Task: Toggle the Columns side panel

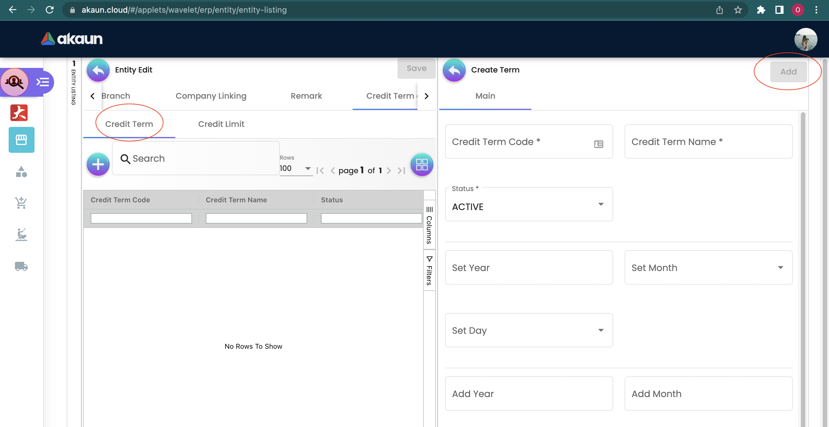Action: [x=429, y=225]
